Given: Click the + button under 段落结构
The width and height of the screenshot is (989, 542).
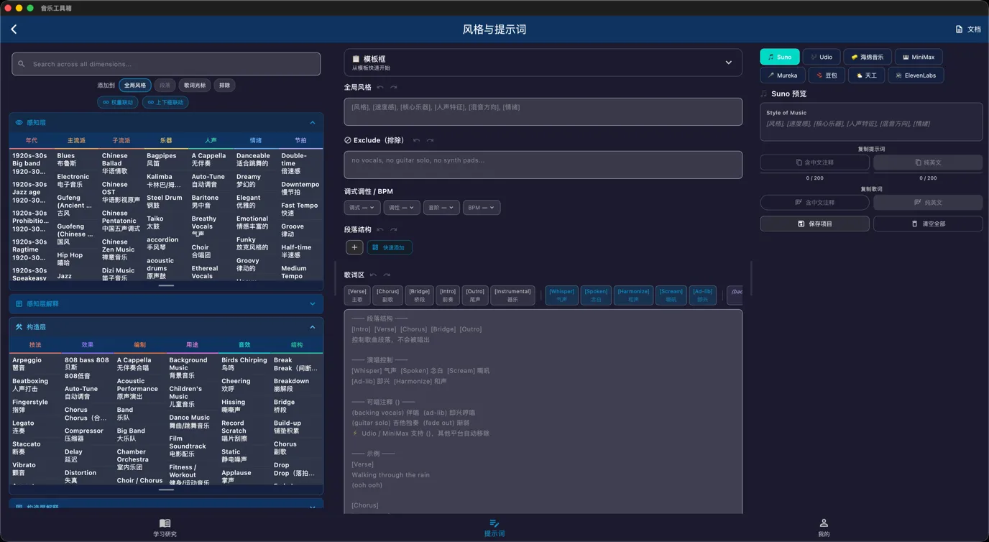Looking at the screenshot, I should pos(354,247).
